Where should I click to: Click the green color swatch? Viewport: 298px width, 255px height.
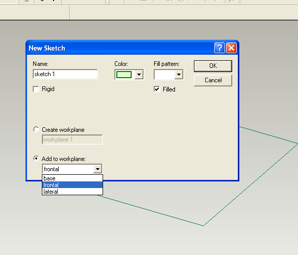tap(124, 75)
